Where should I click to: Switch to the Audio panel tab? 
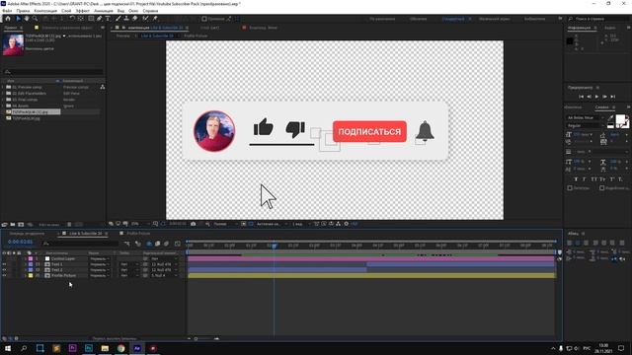(x=610, y=28)
